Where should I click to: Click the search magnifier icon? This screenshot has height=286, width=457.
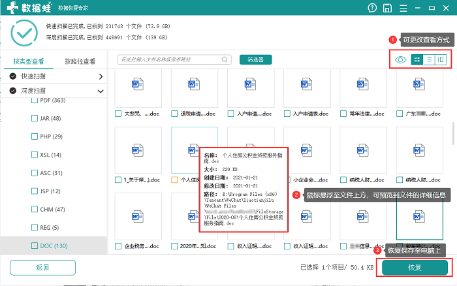click(225, 59)
